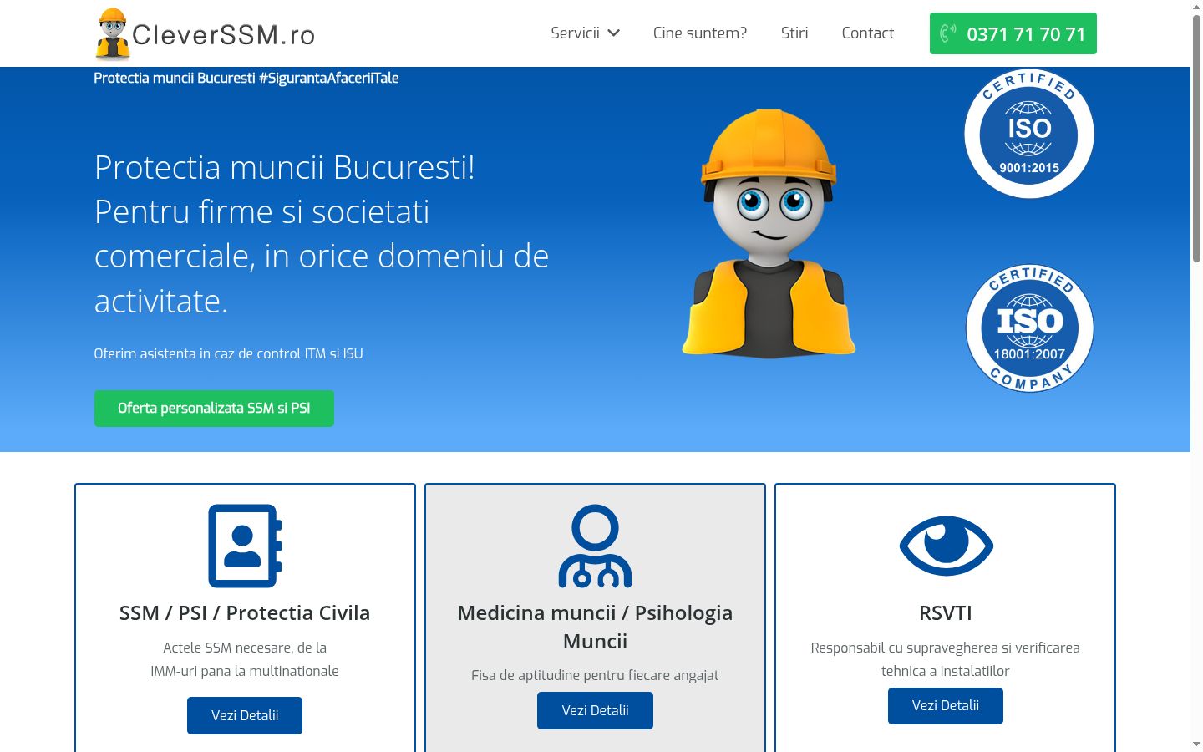Click the ISO 9001:2015 certified badge

click(x=1029, y=134)
